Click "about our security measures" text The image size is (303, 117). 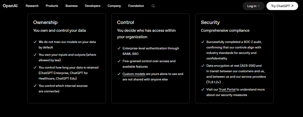[x=227, y=95]
